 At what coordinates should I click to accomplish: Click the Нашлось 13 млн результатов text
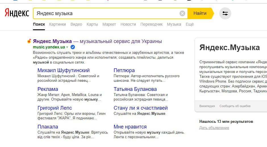click(226, 122)
